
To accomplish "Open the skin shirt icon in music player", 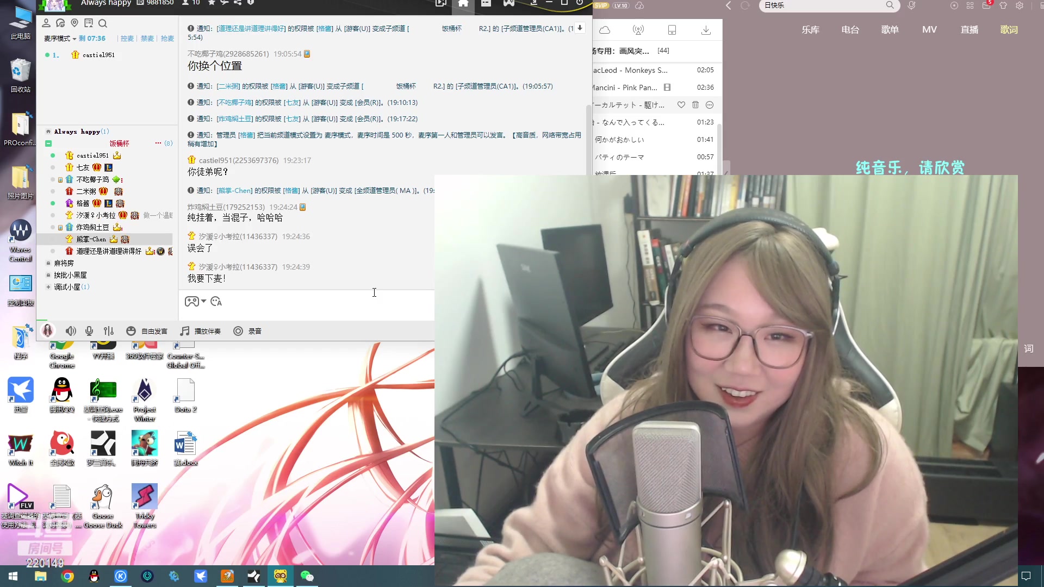I will tap(1003, 5).
